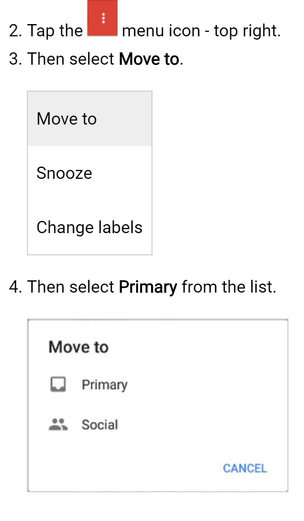The image size is (304, 521).
Task: Choose Snooze from the menu
Action: click(90, 173)
